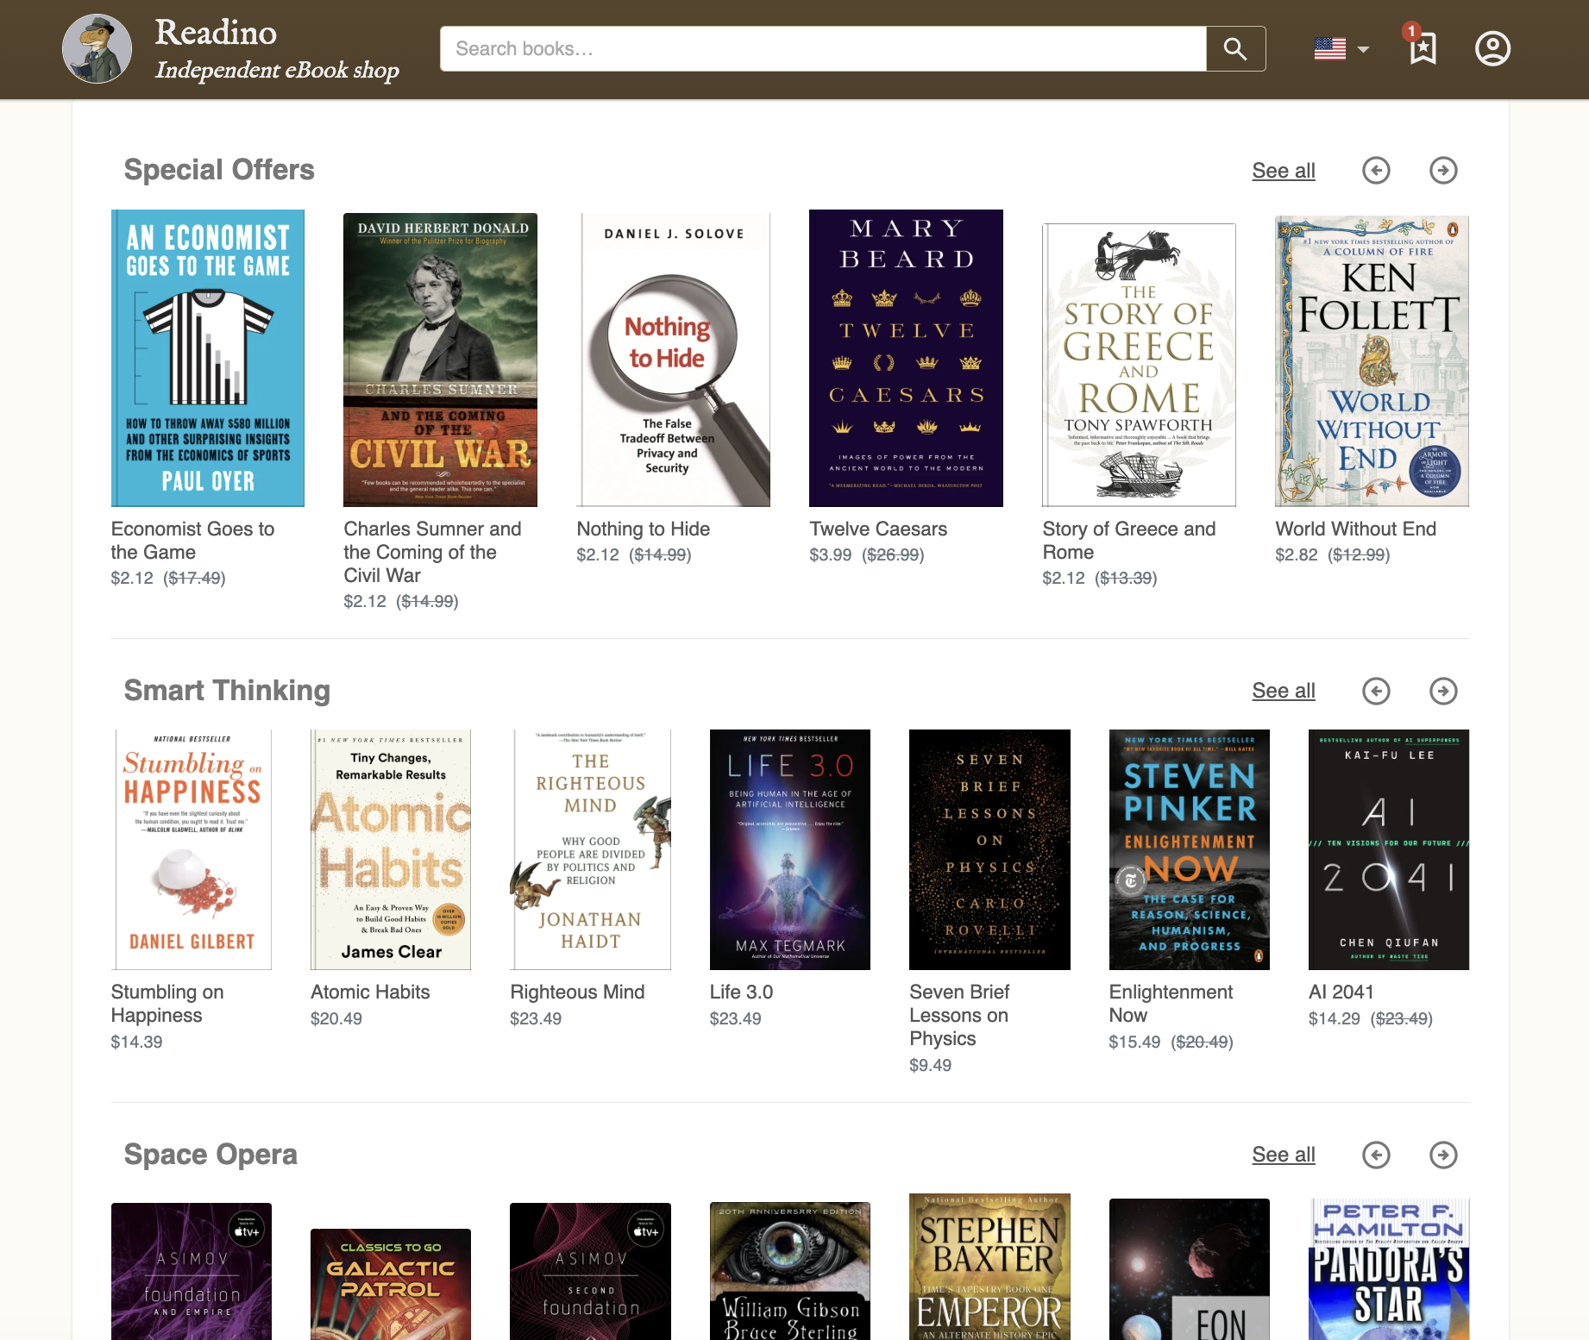Viewport: 1589px width, 1340px height.
Task: Open World Without End cover
Action: [x=1372, y=361]
